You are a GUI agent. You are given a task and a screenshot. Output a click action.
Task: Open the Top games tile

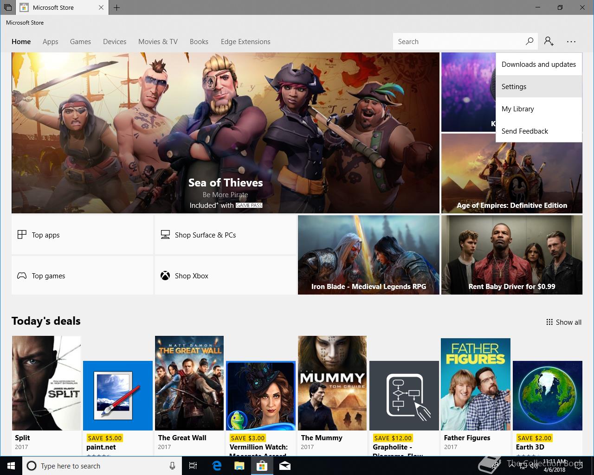point(82,276)
